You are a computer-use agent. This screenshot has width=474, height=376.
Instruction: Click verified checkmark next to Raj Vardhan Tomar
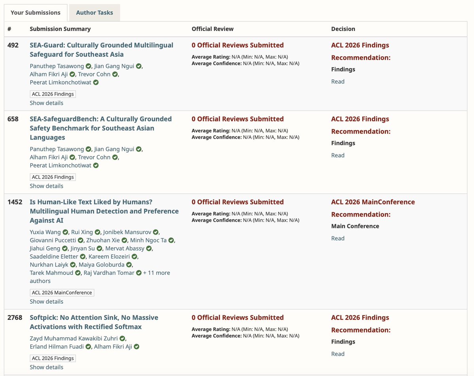[139, 273]
